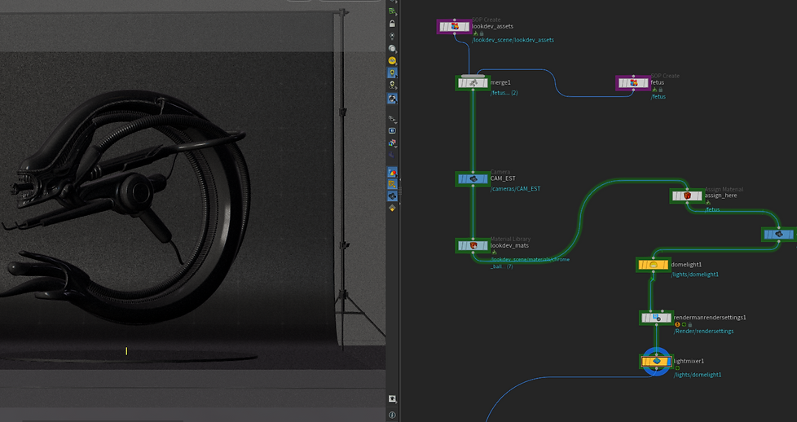
Task: Toggle the colored shapes geometry icon
Action: point(392,173)
